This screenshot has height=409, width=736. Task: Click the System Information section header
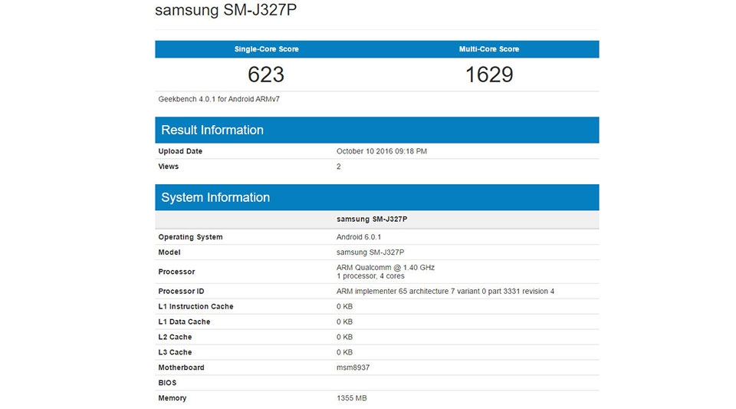tap(377, 197)
